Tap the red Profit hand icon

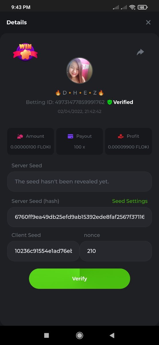[121, 136]
